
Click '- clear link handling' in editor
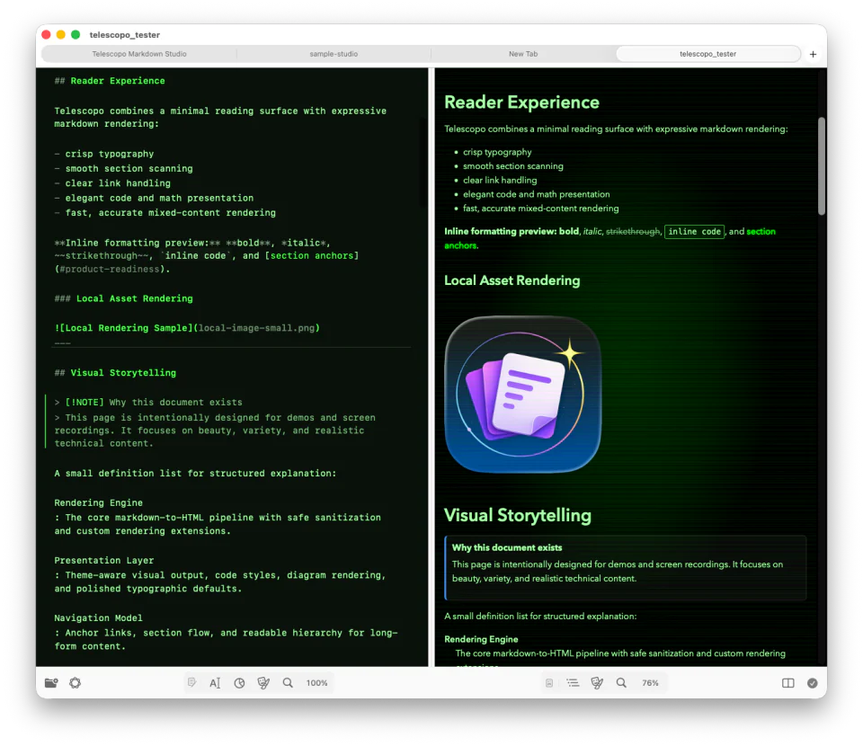coord(112,183)
